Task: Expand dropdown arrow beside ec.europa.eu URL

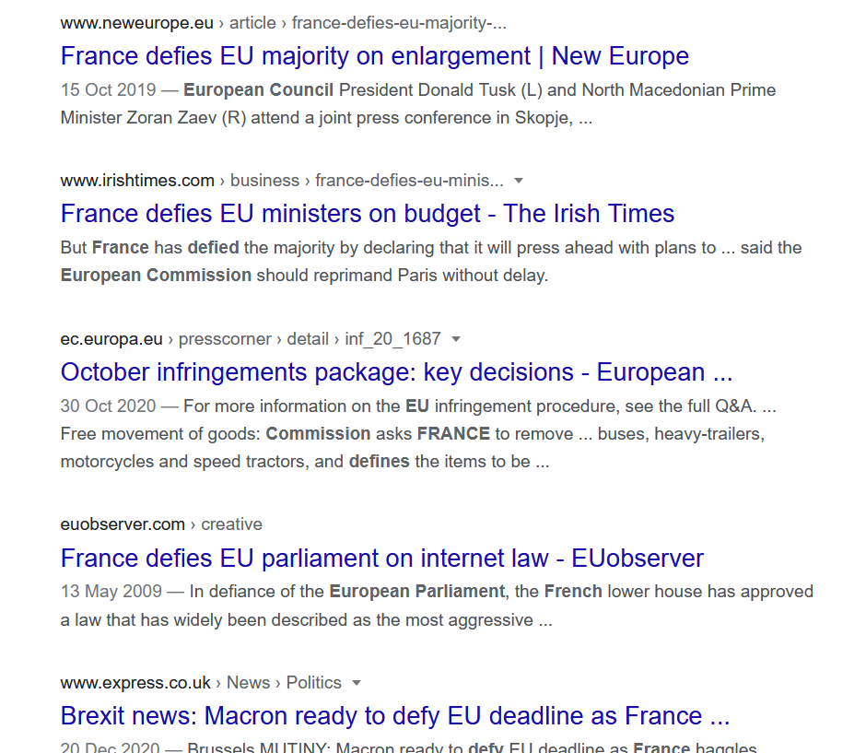Action: pyautogui.click(x=456, y=339)
